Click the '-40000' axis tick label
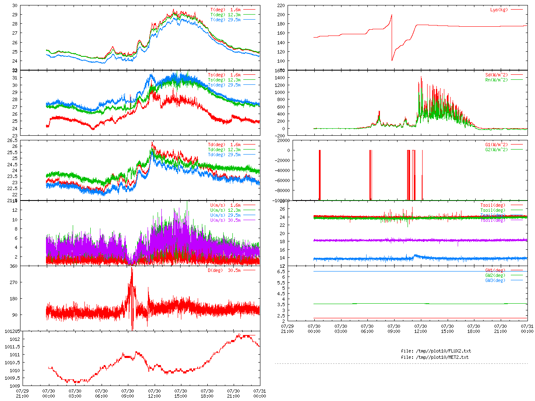Viewport: 535px width, 401px height. click(281, 171)
